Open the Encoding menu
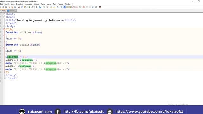The width and height of the screenshot is (203, 114). pyautogui.click(x=20, y=4)
